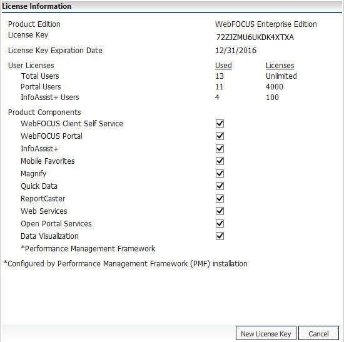Click the WebFOCUS Portal label
344x342 pixels.
(x=51, y=136)
